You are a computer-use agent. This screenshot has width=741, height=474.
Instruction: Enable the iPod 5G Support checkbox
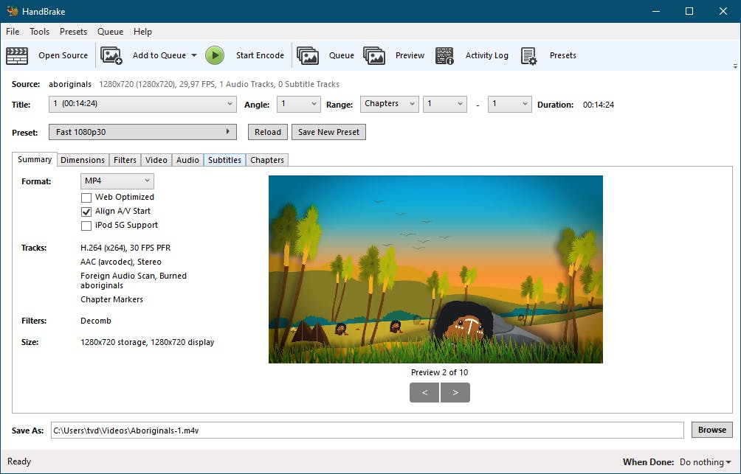[x=86, y=226]
